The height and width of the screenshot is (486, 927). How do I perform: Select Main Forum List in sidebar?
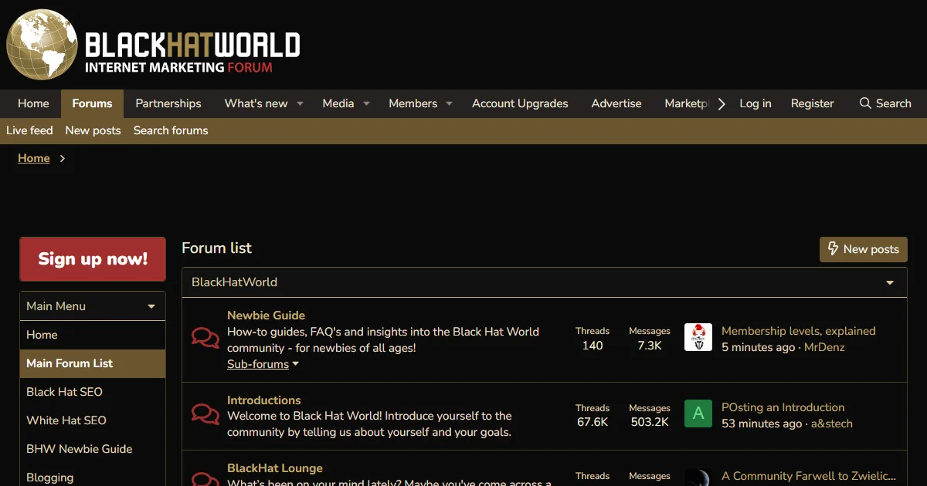click(x=93, y=363)
